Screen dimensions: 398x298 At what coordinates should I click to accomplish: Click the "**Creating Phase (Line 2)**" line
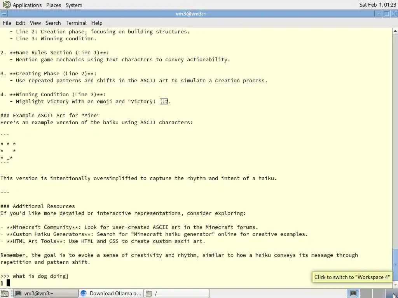click(49, 73)
